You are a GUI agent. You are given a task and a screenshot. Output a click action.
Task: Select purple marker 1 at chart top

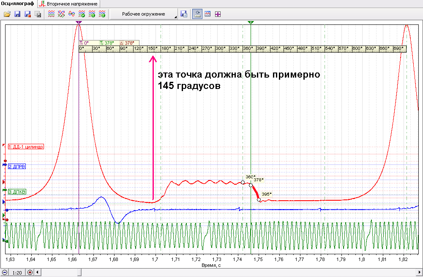pos(79,23)
